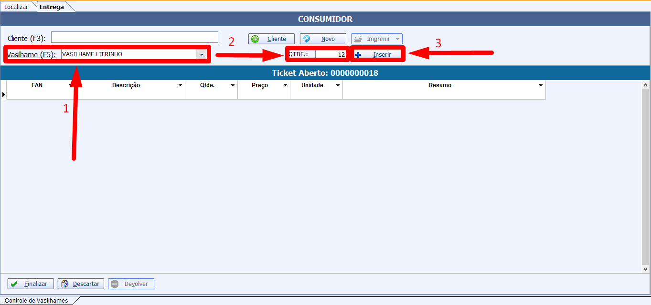Open the Vasilhame (F5) combo box arrow
Image resolution: width=651 pixels, height=305 pixels.
coord(202,55)
